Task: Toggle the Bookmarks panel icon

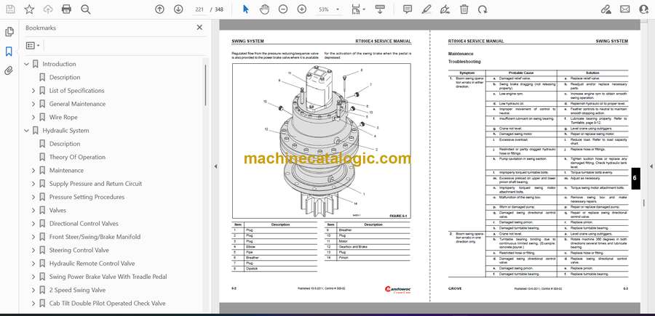Action: [x=9, y=52]
